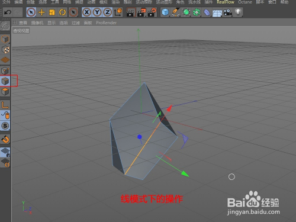
Task: Click the Planar Workplane icon
Action: click(5, 163)
